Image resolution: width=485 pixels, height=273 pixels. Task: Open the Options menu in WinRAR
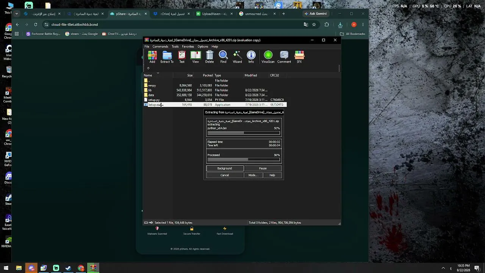(203, 47)
